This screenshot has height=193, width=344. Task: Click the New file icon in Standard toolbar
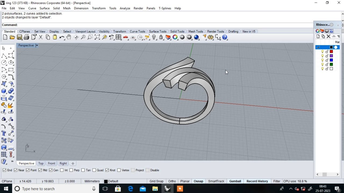coord(5,37)
